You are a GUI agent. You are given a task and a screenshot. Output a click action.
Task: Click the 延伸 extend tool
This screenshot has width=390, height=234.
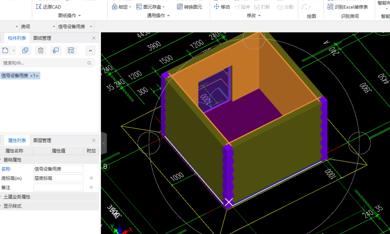[242, 7]
